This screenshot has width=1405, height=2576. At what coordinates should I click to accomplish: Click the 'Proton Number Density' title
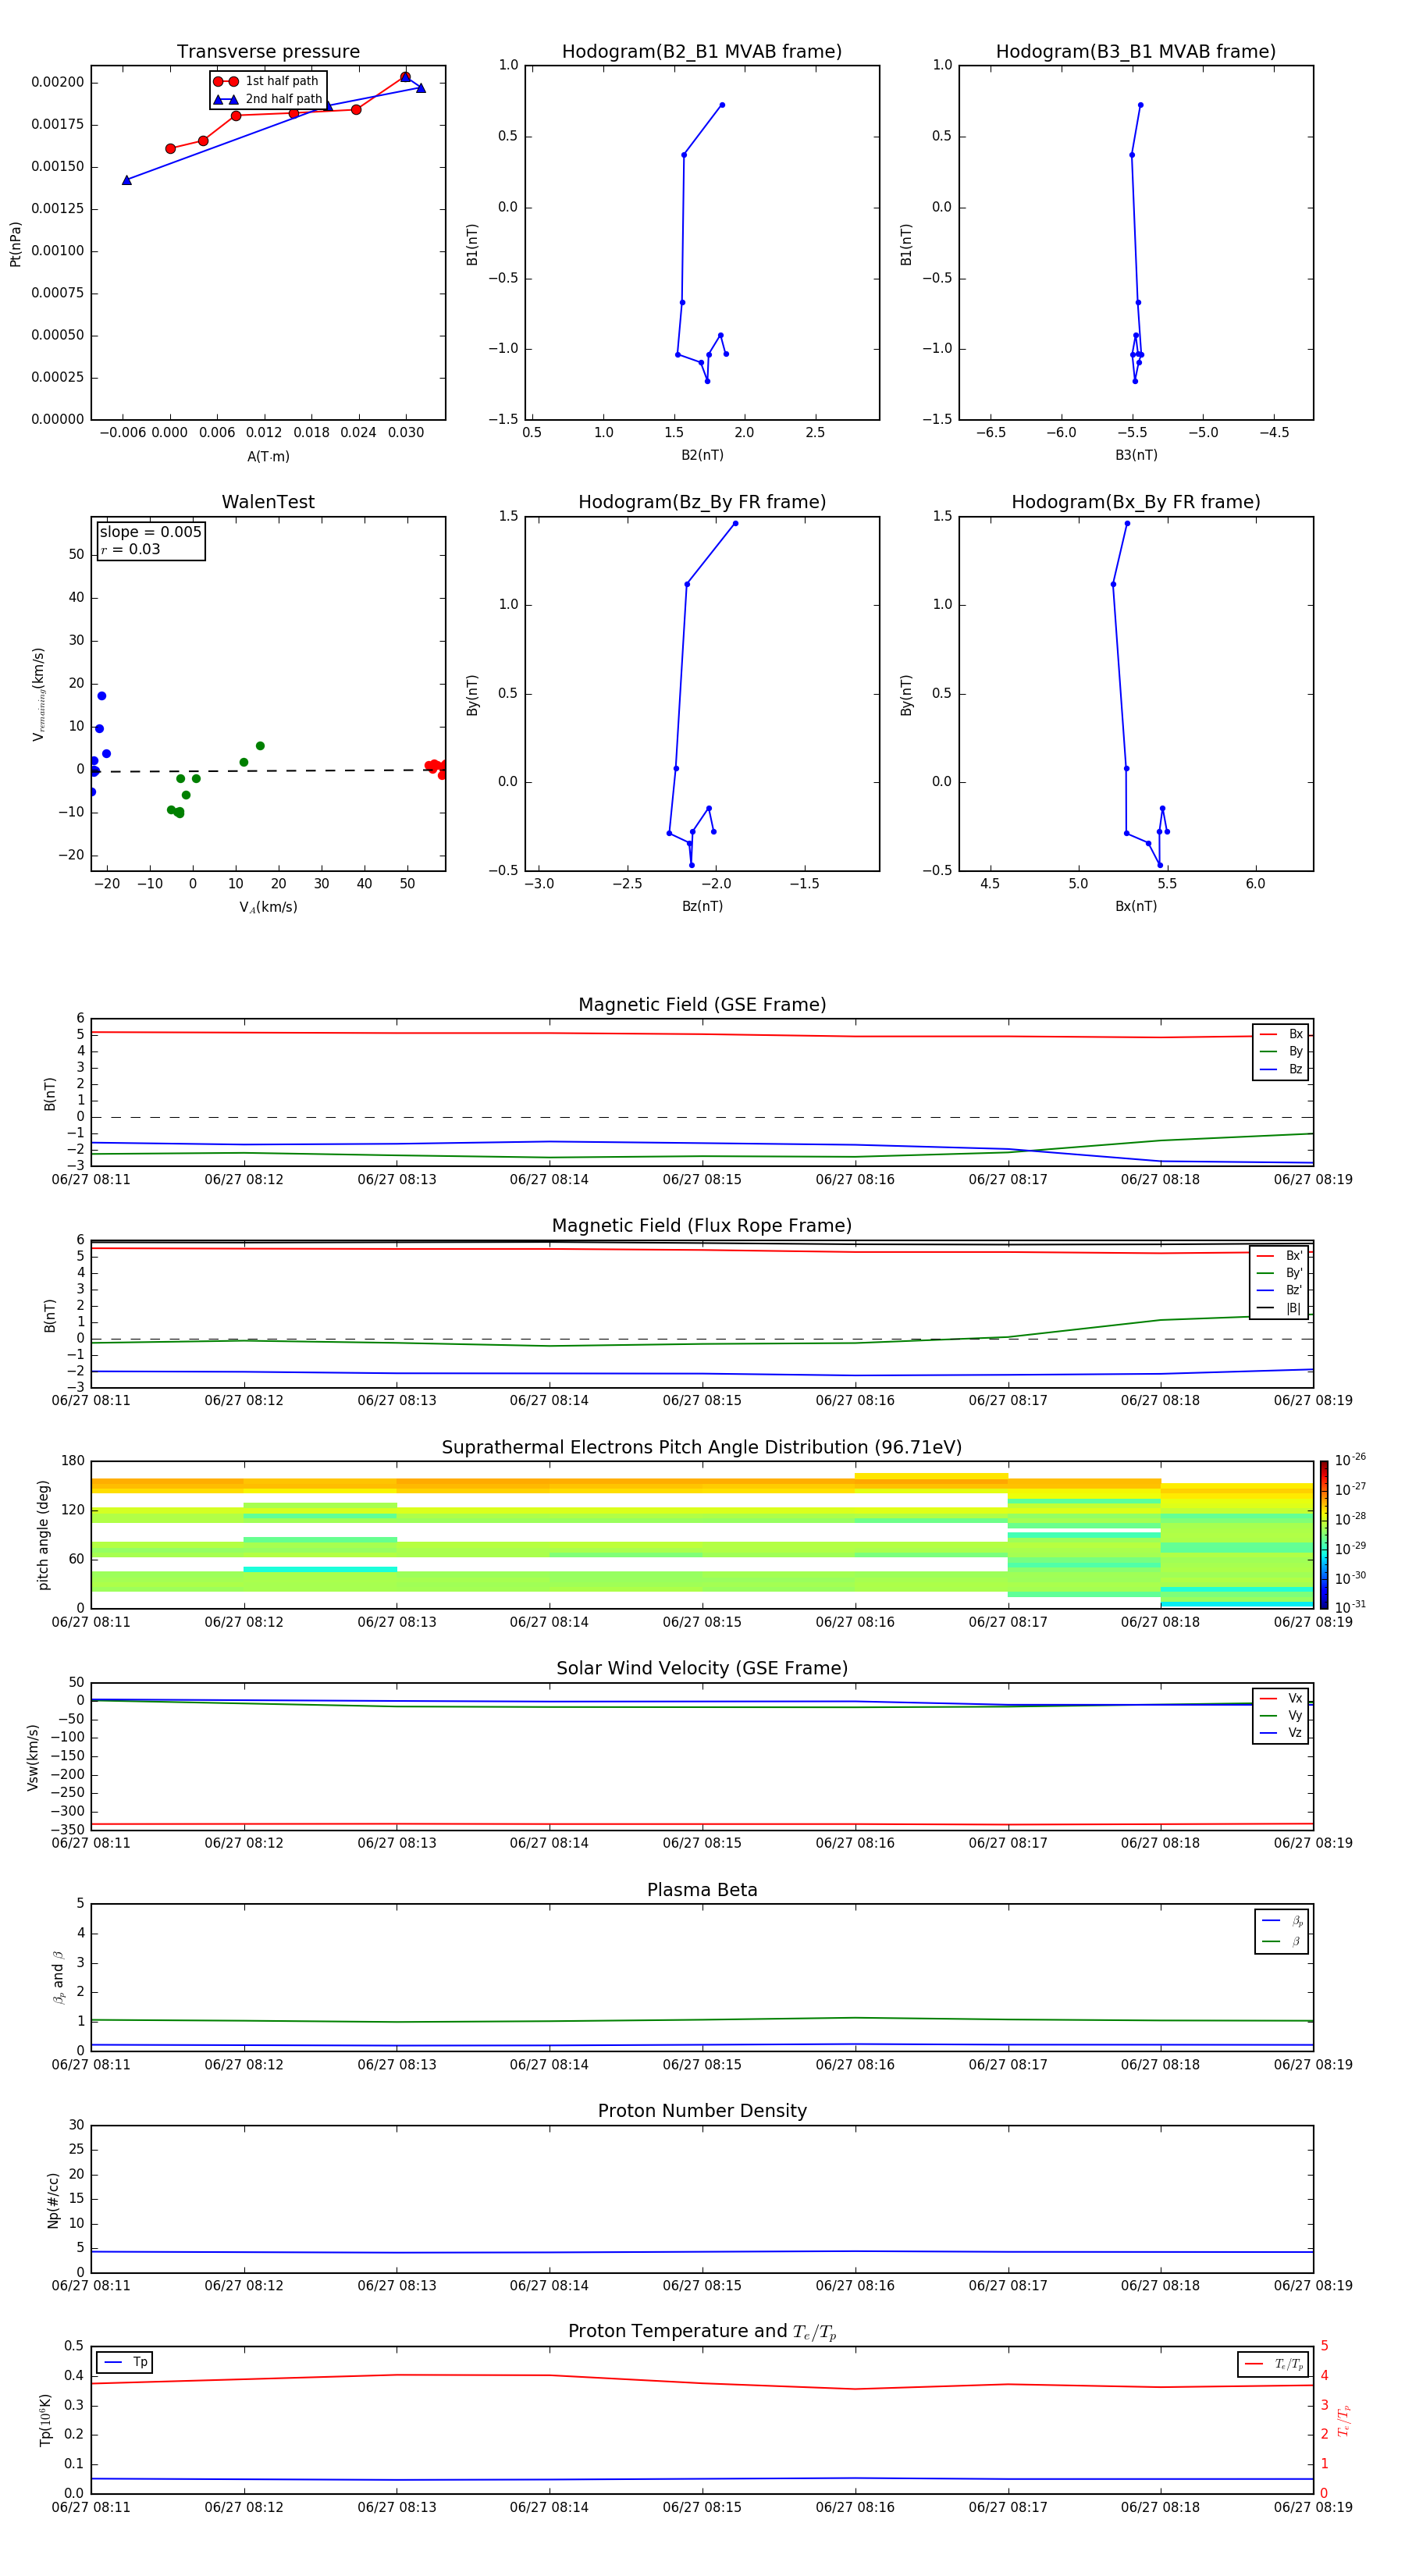click(702, 2111)
